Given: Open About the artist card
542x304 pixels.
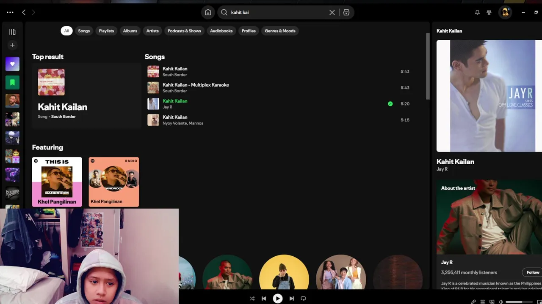Looking at the screenshot, I should [x=489, y=234].
